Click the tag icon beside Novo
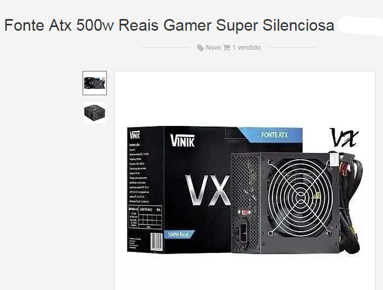 [x=200, y=48]
